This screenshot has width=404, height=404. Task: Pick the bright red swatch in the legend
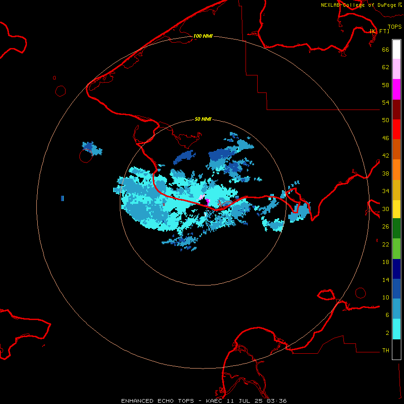coord(396,129)
